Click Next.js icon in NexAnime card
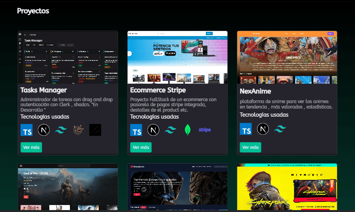355x212 pixels. tap(263, 129)
